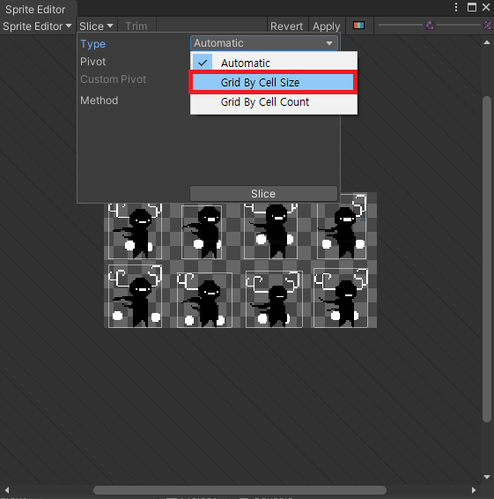Choose Grid By Cell Count option
Image resolution: width=494 pixels, height=499 pixels.
coord(274,102)
